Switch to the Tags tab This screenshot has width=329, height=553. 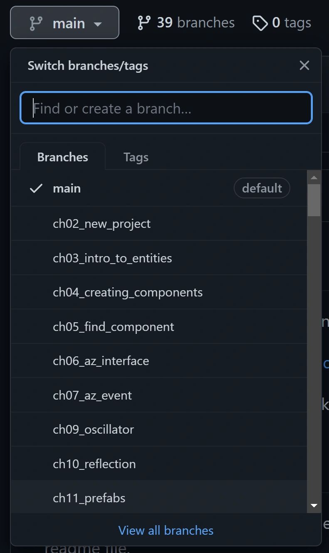tap(136, 157)
